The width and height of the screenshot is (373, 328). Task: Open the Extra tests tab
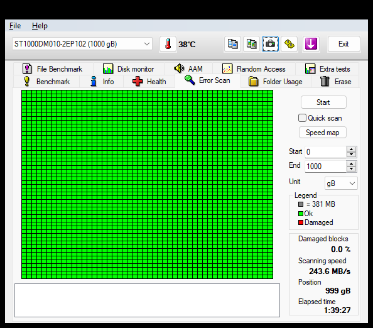pyautogui.click(x=327, y=69)
